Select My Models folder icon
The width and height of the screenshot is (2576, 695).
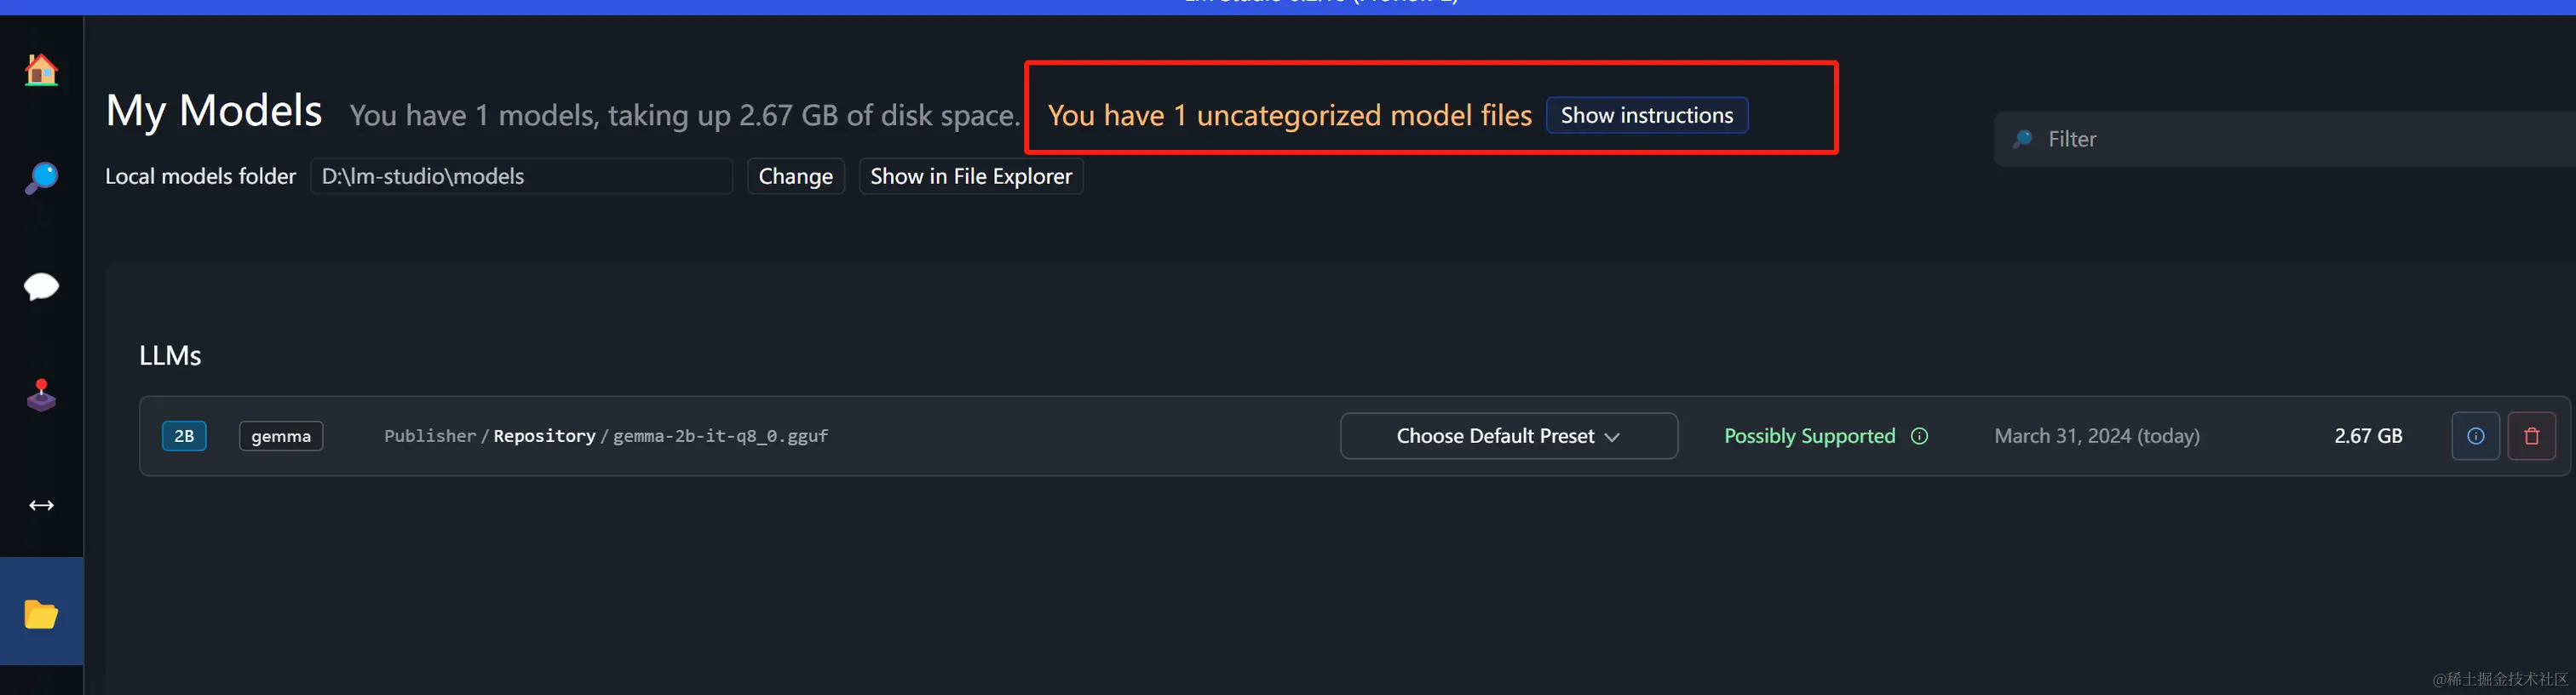coord(41,613)
